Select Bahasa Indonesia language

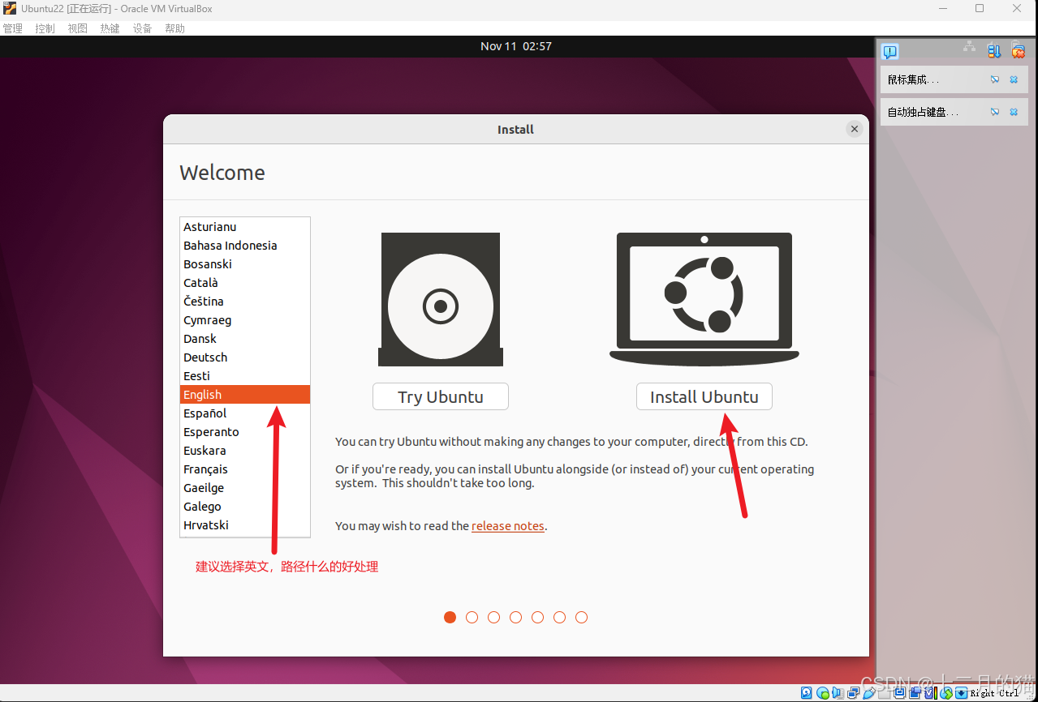(x=245, y=246)
